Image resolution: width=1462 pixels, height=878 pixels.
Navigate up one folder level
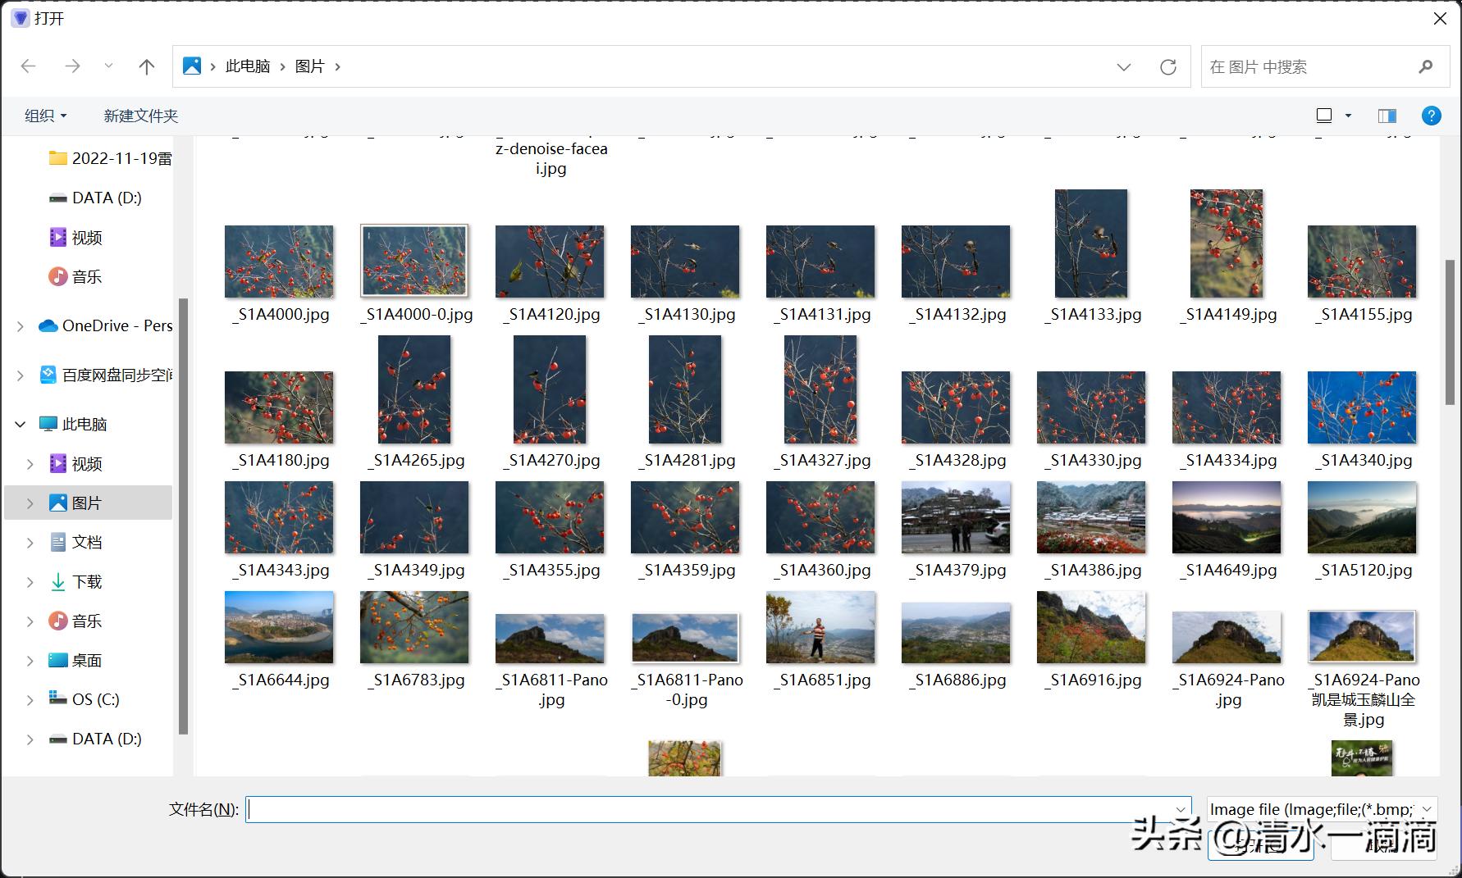point(146,66)
